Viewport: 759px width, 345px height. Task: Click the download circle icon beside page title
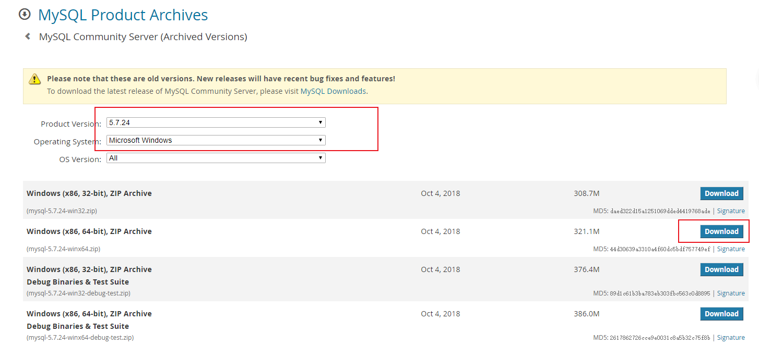coord(25,15)
